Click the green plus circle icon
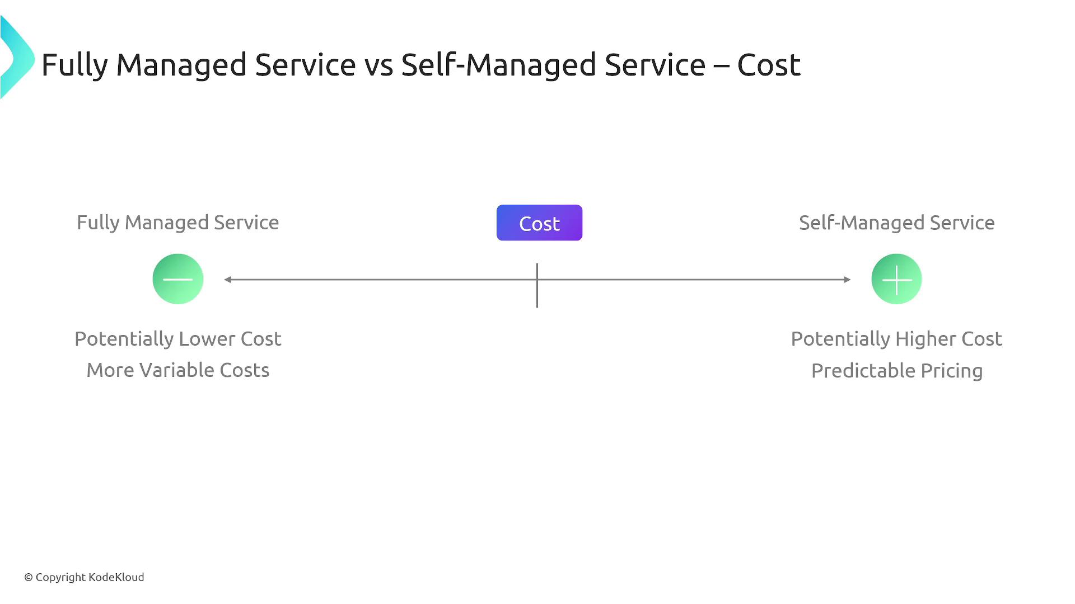1075x604 pixels. tap(896, 279)
